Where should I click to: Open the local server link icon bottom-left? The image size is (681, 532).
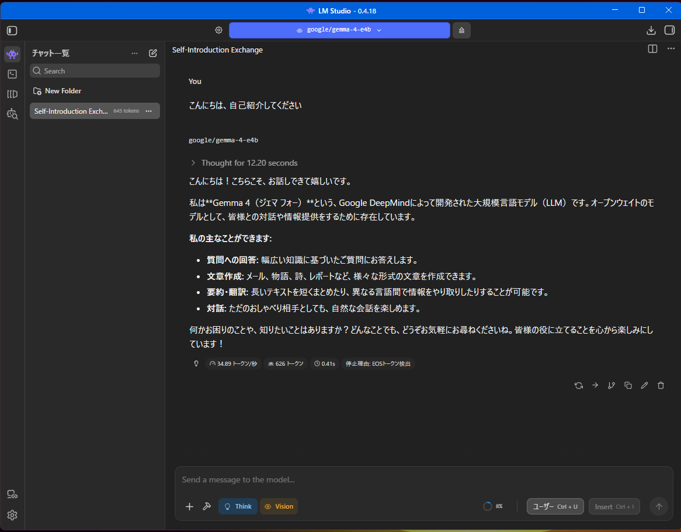(x=12, y=495)
